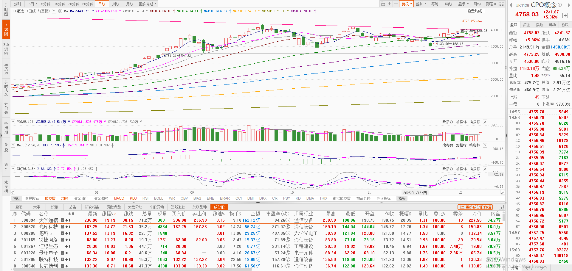The height and width of the screenshot is (271, 572).
Task: Enter fullscreen chart mode
Action: (x=502, y=4)
